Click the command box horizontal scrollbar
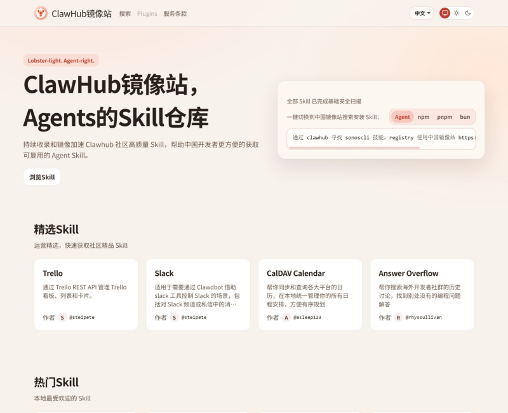 354,147
